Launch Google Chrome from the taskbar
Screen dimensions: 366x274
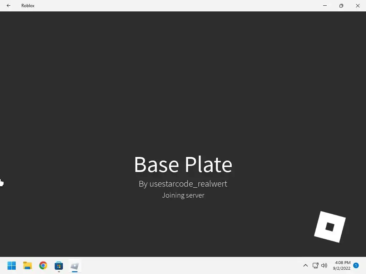coord(43,265)
